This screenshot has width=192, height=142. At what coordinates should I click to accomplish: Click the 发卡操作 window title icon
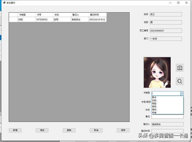pos(4,3)
